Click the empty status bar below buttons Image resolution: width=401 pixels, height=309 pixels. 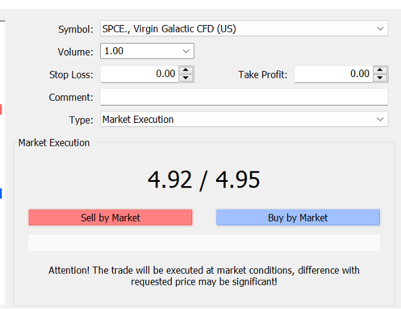click(x=204, y=243)
